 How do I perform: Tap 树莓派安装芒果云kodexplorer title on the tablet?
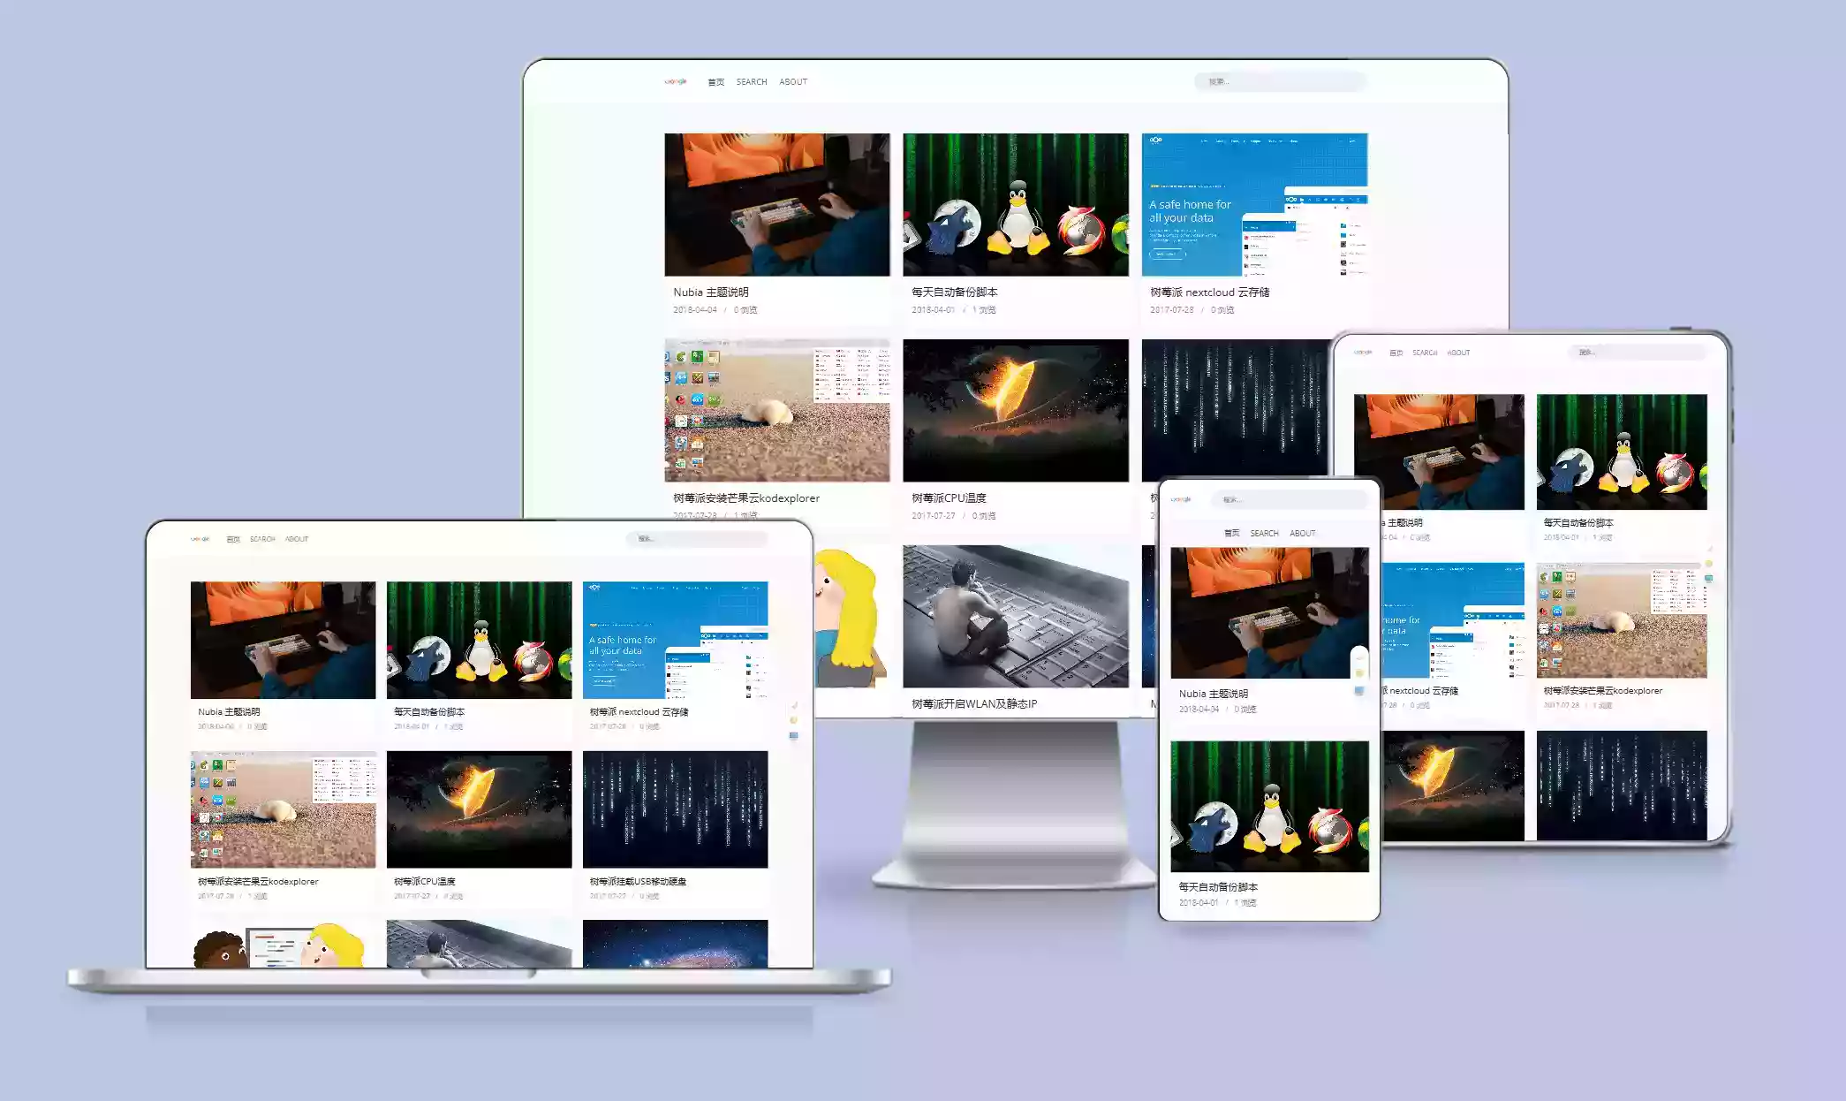pos(1603,690)
